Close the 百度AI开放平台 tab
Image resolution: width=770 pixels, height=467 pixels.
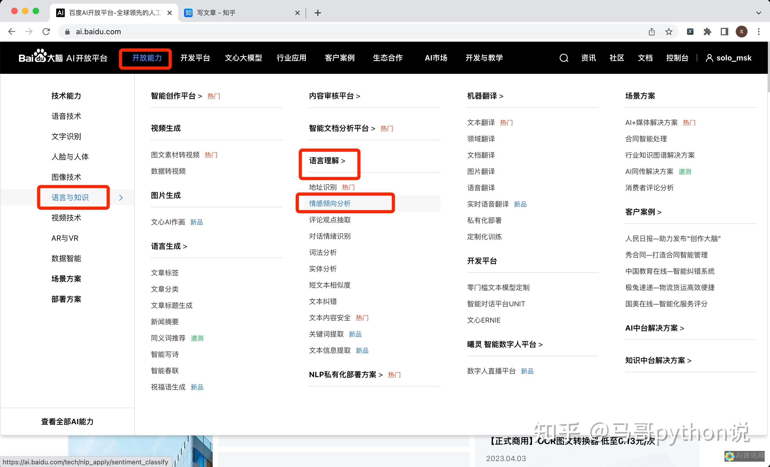pos(170,13)
